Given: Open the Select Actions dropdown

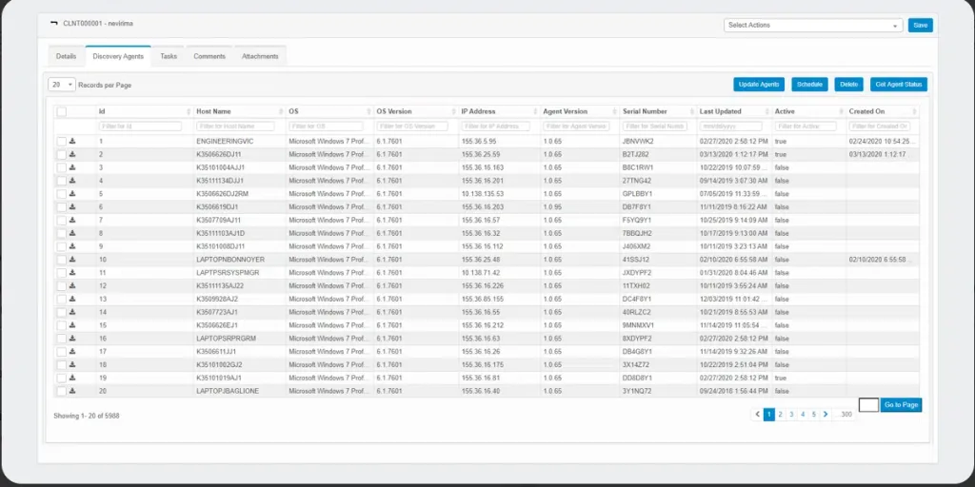Looking at the screenshot, I should 813,26.
